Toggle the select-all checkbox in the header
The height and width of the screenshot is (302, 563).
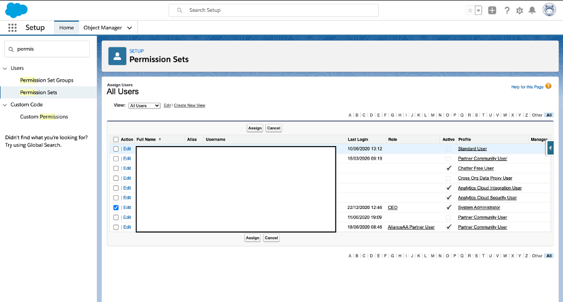(x=115, y=139)
